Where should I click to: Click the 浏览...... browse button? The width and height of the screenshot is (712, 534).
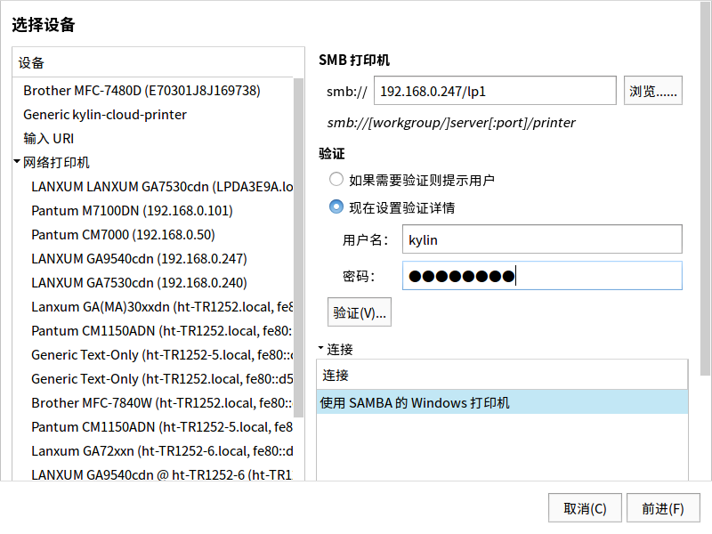652,91
